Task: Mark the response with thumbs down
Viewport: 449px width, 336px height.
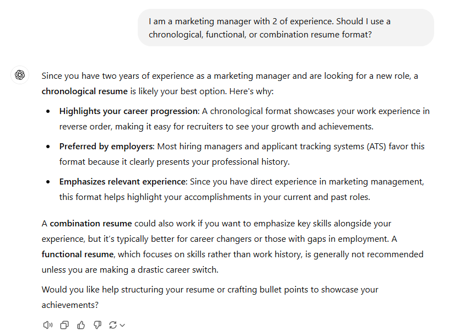Action: pyautogui.click(x=98, y=325)
